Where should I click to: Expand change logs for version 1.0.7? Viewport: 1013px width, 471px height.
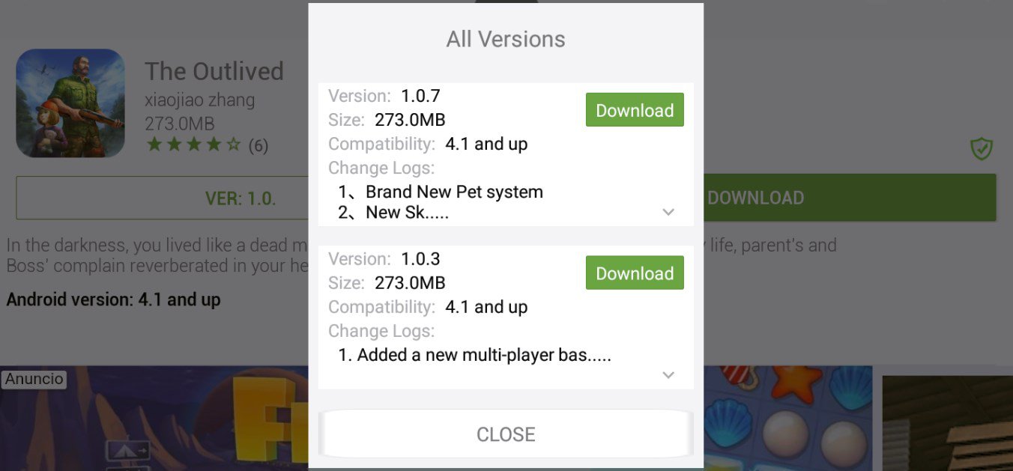(669, 213)
